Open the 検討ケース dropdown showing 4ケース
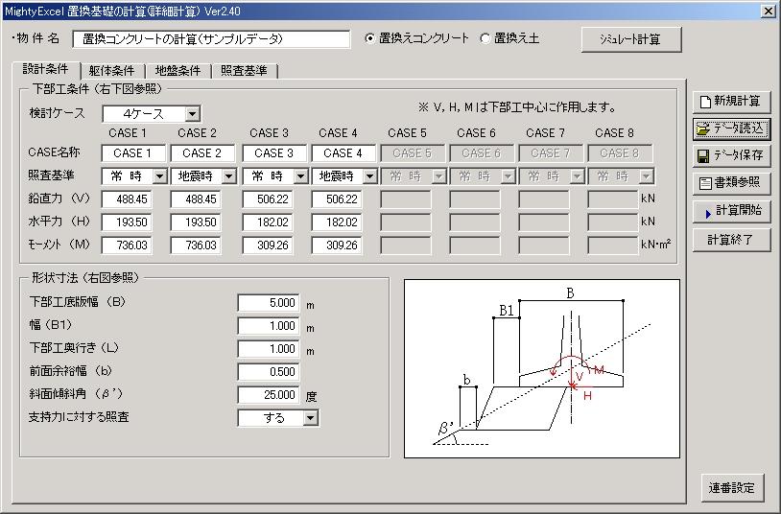Image resolution: width=781 pixels, height=514 pixels. [x=192, y=114]
